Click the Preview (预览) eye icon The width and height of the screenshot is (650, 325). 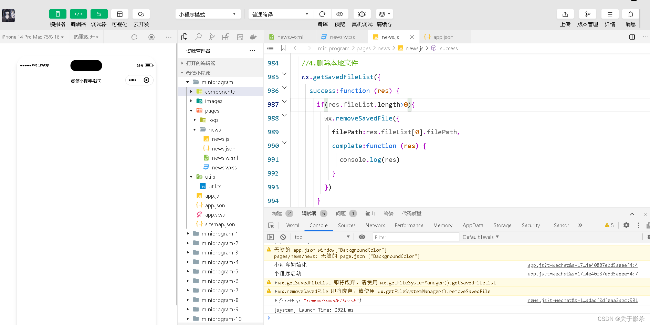point(340,14)
